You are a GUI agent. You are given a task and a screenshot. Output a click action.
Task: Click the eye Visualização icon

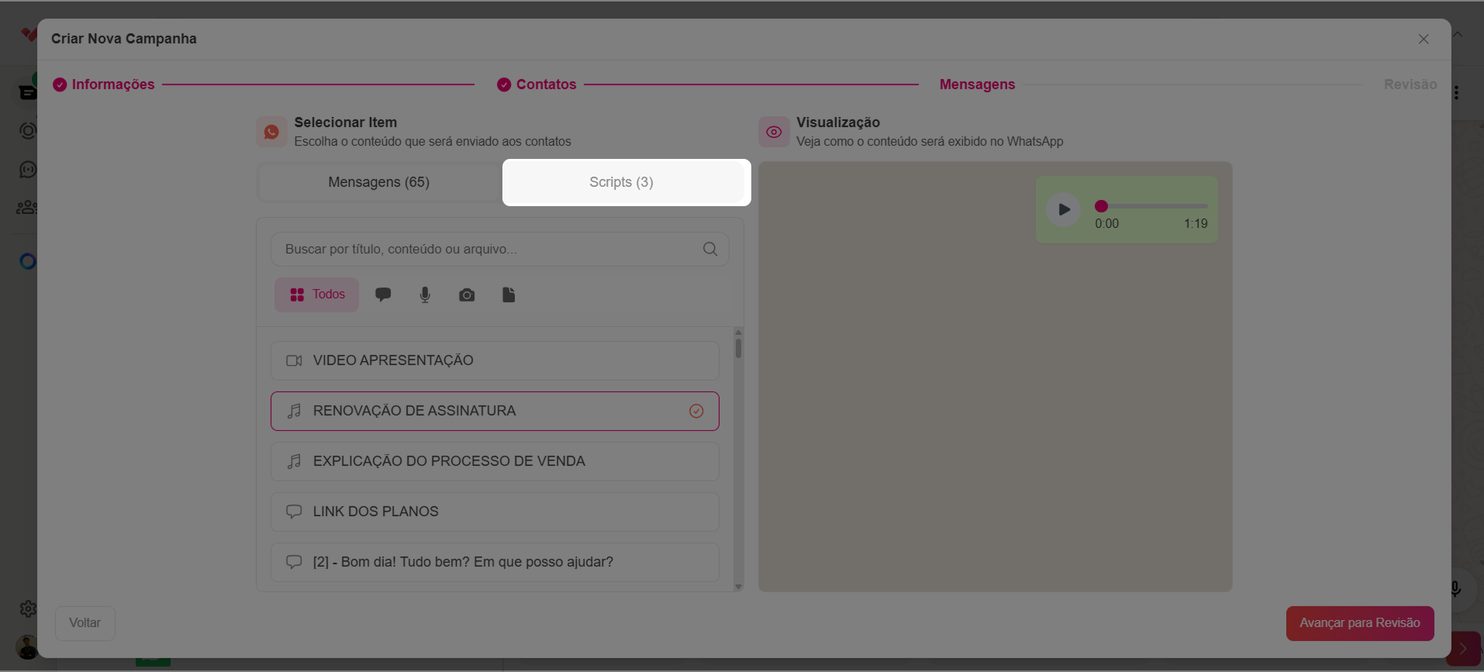pos(774,132)
